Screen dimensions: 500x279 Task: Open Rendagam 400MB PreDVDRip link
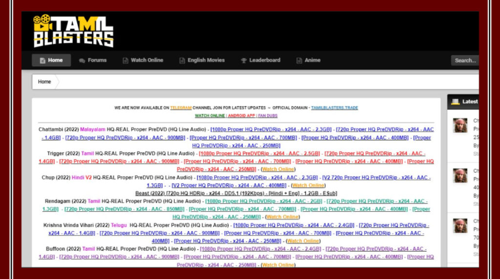354,209
